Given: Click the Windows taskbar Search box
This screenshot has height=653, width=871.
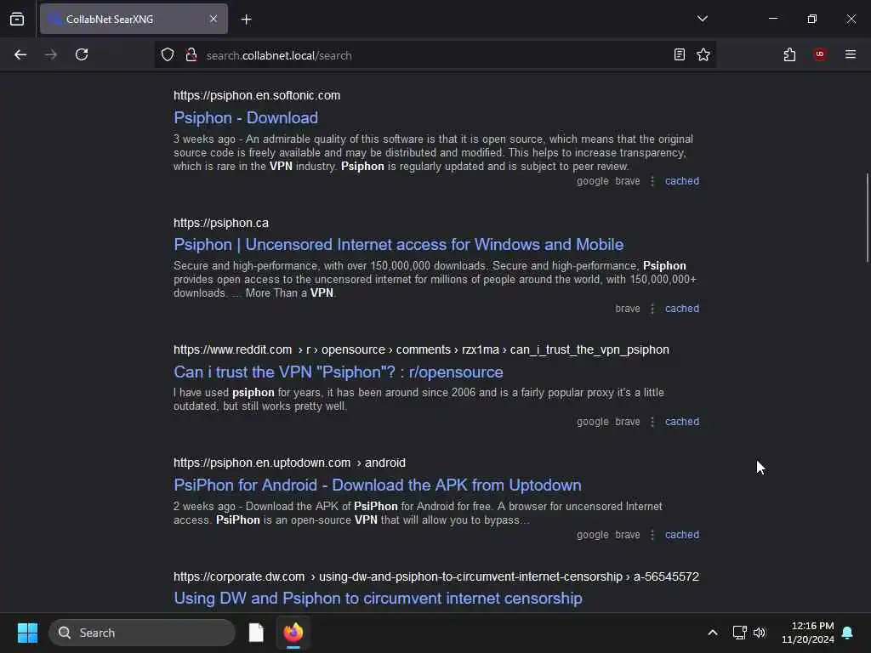Looking at the screenshot, I should coord(142,633).
